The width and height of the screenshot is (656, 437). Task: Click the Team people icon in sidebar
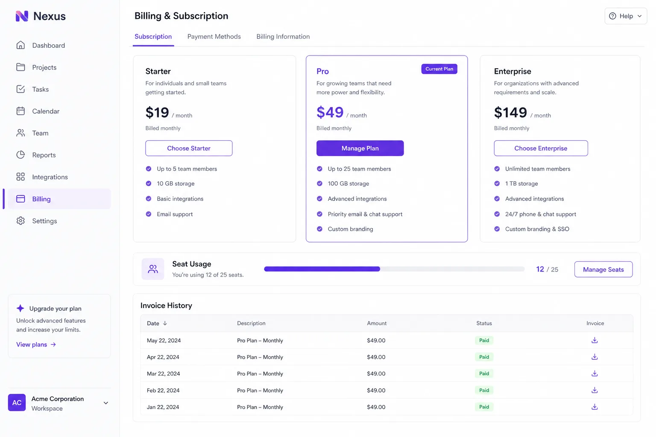20,133
